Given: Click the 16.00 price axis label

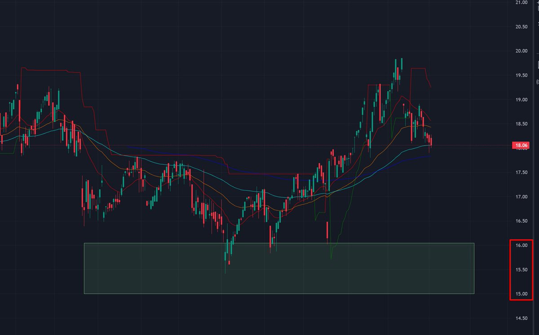Looking at the screenshot, I should (x=521, y=246).
